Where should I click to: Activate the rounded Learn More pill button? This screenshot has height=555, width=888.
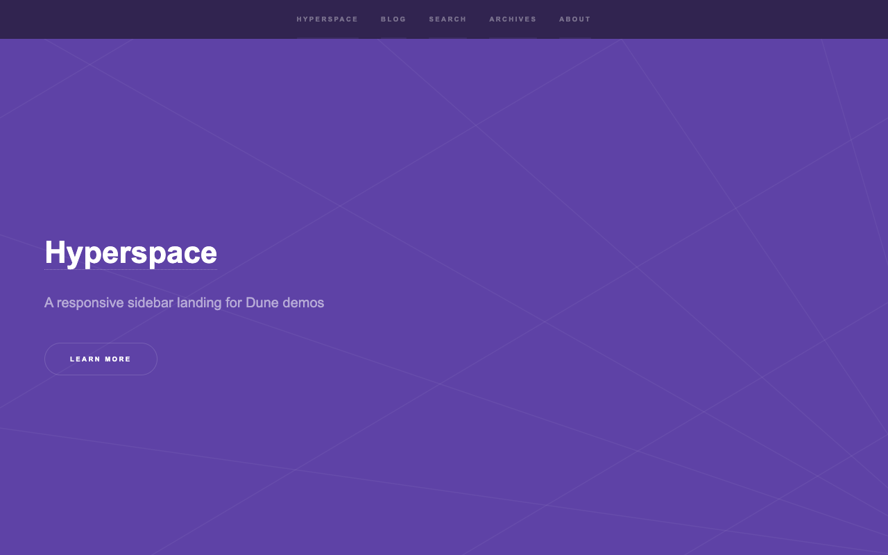pos(101,359)
